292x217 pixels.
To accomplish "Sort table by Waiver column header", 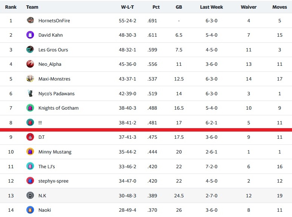I will pyautogui.click(x=249, y=7).
